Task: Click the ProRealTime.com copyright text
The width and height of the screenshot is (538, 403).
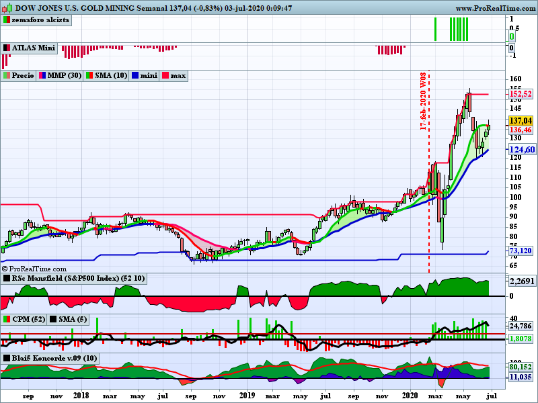Action: tap(34, 269)
